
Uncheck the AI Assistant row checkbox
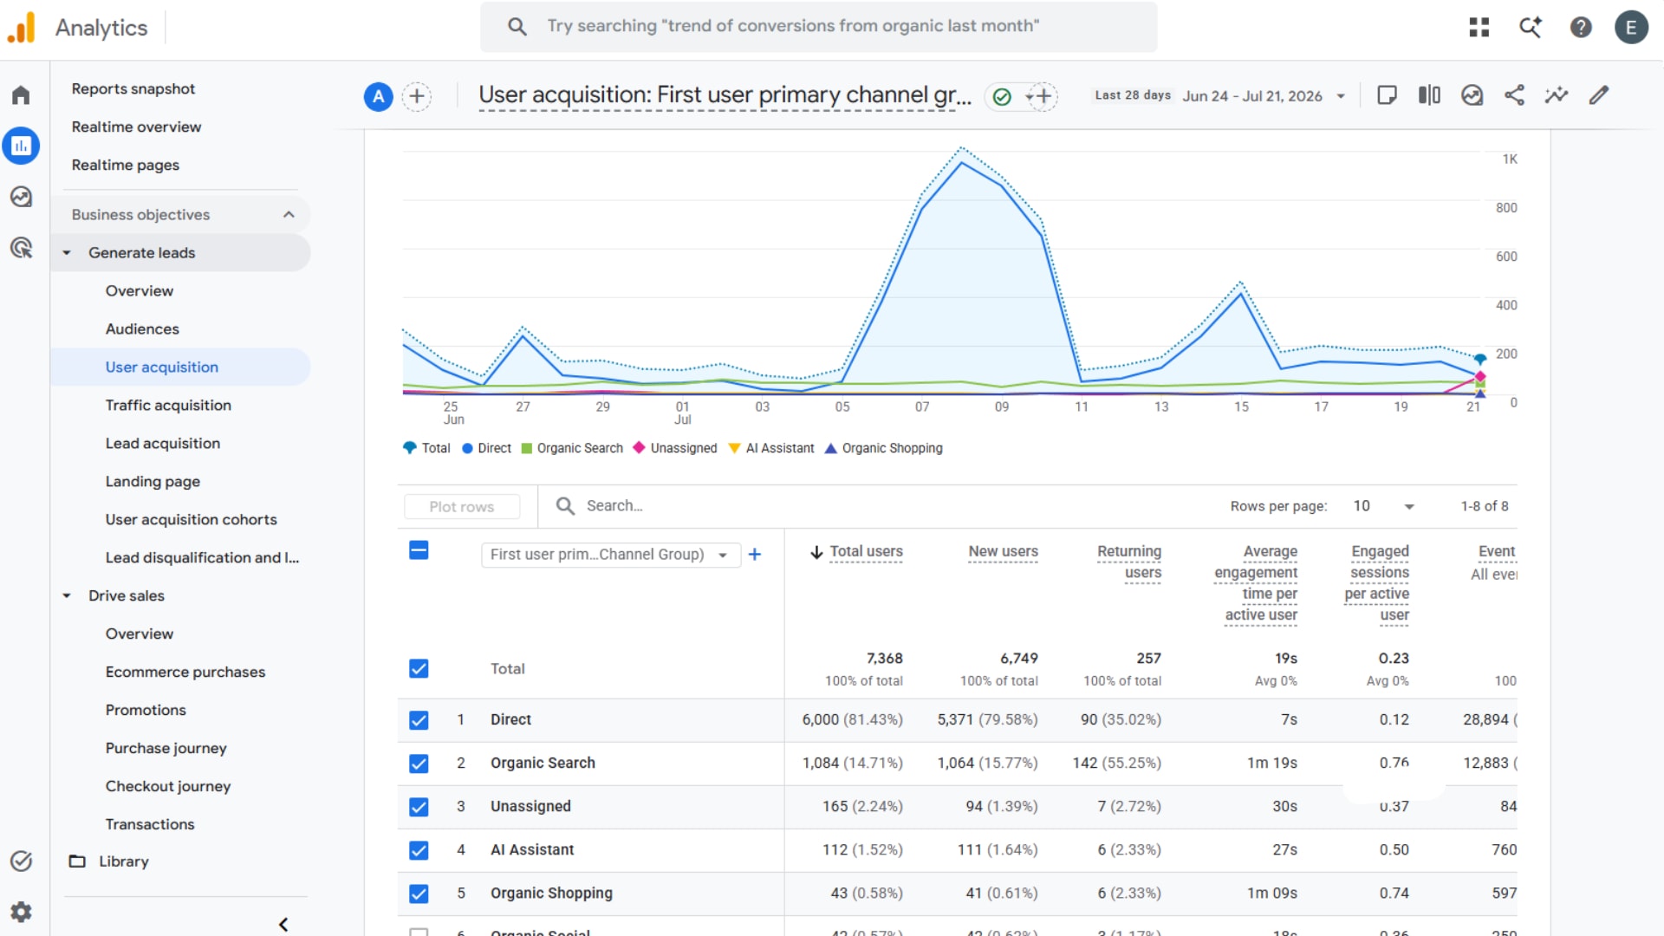pyautogui.click(x=419, y=850)
